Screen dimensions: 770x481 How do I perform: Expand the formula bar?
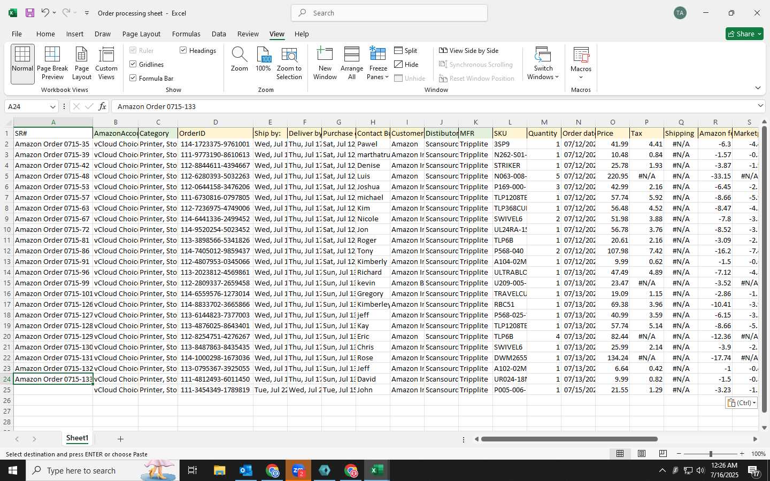pos(760,106)
